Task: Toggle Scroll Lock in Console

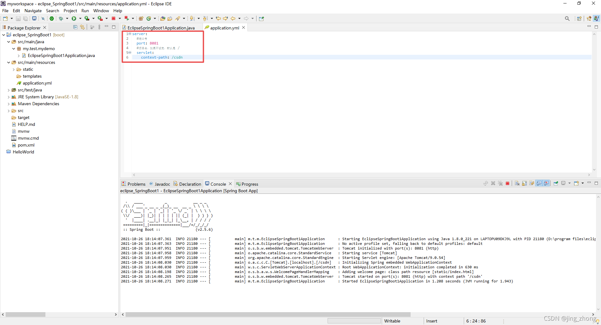Action: pos(524,183)
